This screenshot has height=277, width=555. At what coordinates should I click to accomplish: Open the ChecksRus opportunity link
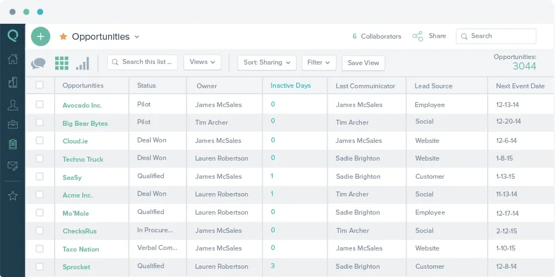pos(79,231)
